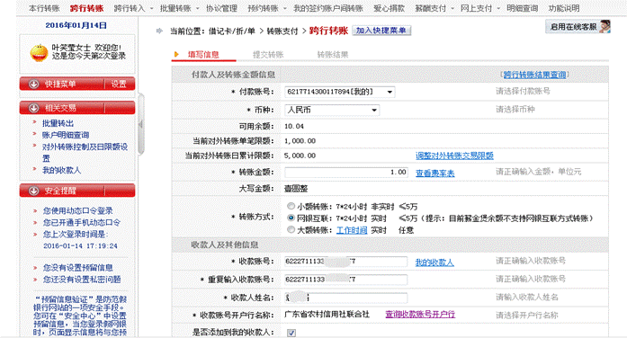
Task: Collapse sidebar using the splitter arrow handle
Action: click(x=140, y=124)
